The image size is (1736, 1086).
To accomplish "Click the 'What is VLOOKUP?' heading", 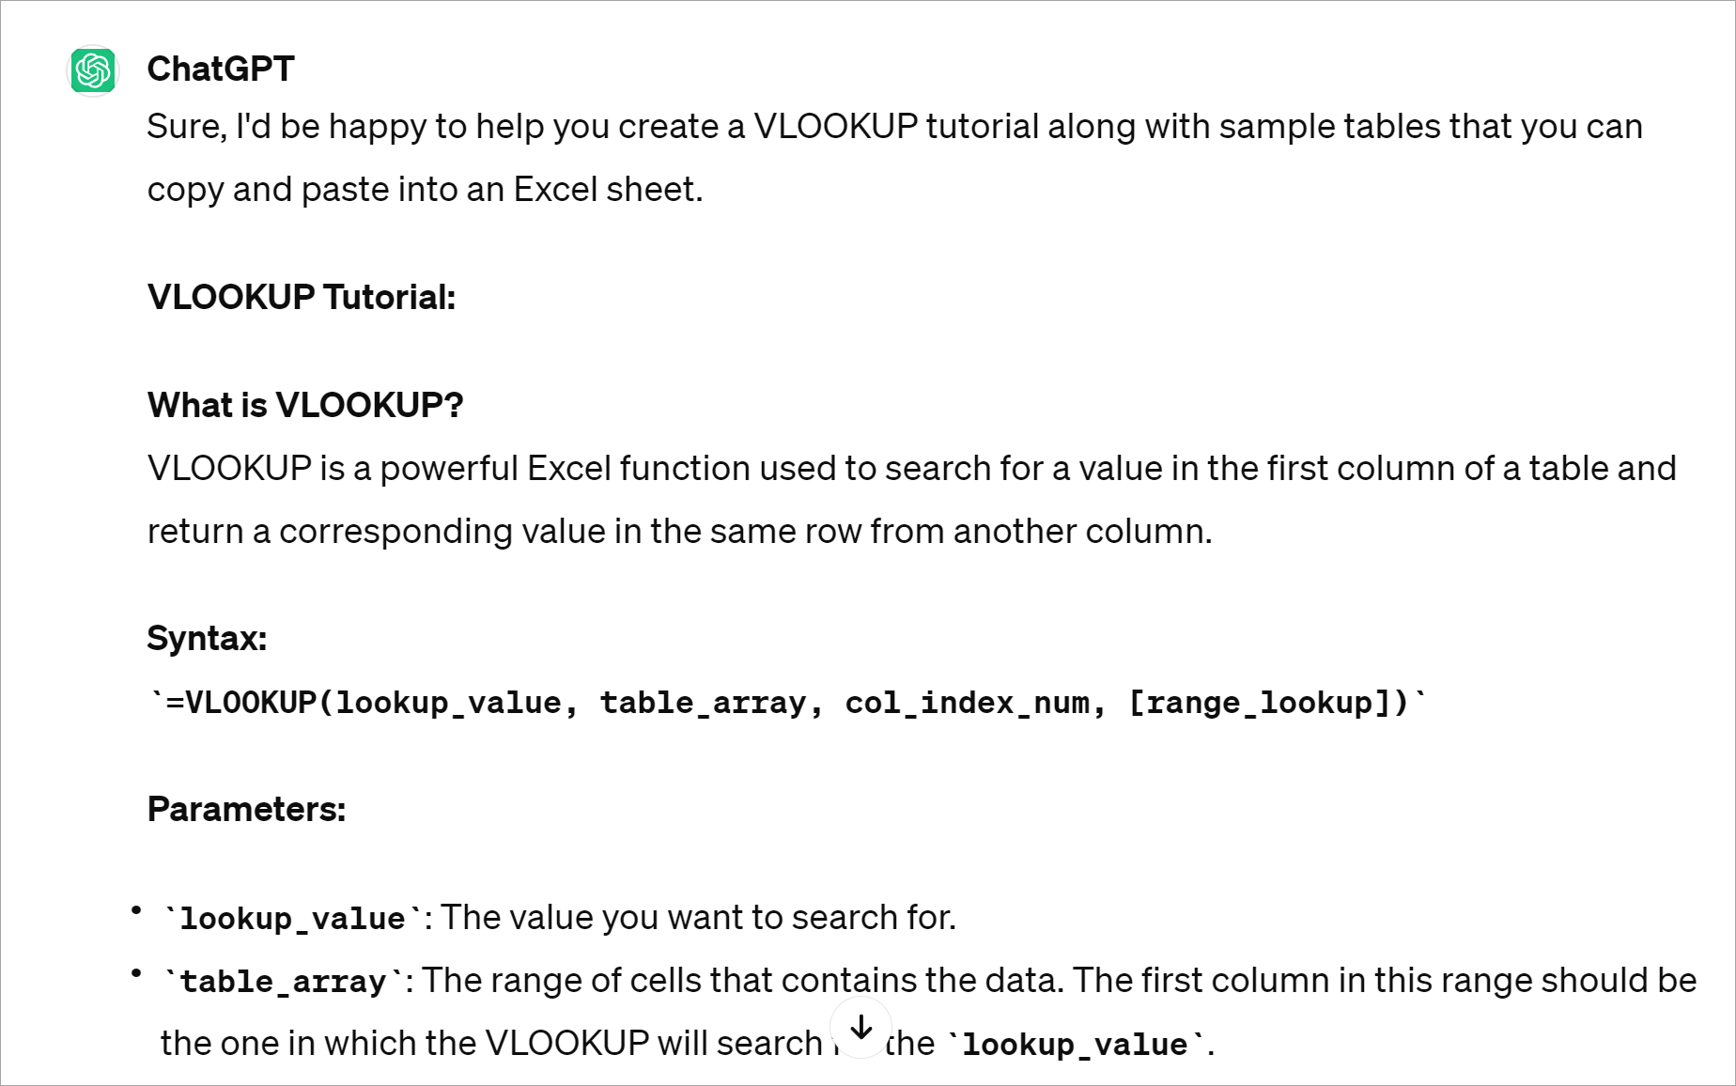I will coord(305,405).
